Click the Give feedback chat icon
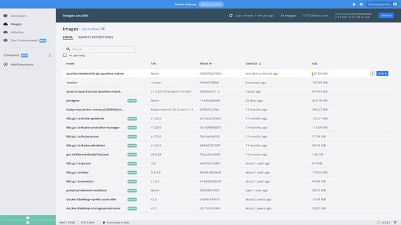The image size is (401, 225). (103, 29)
